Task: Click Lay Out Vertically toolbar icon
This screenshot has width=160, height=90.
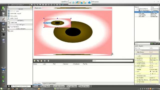Action: [46, 5]
